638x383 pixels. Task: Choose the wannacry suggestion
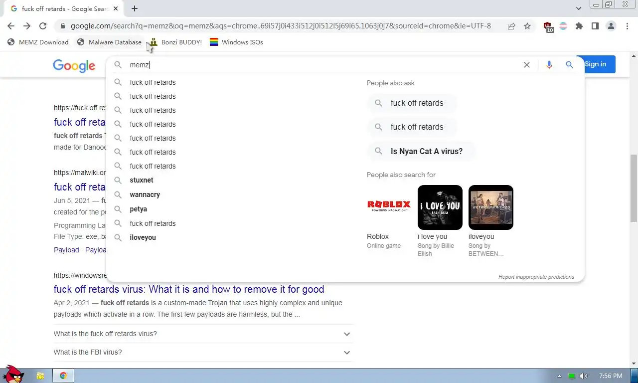pyautogui.click(x=145, y=194)
